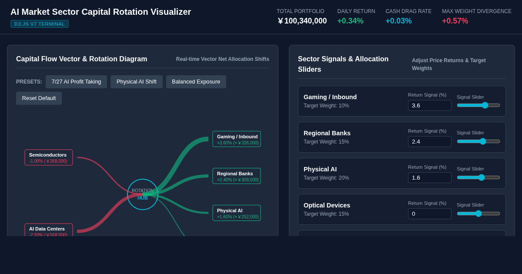Click the Reset Default button
The image size is (522, 274).
click(39, 98)
